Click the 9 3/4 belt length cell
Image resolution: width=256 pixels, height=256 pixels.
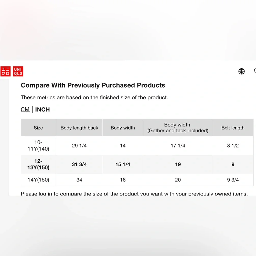point(233,180)
